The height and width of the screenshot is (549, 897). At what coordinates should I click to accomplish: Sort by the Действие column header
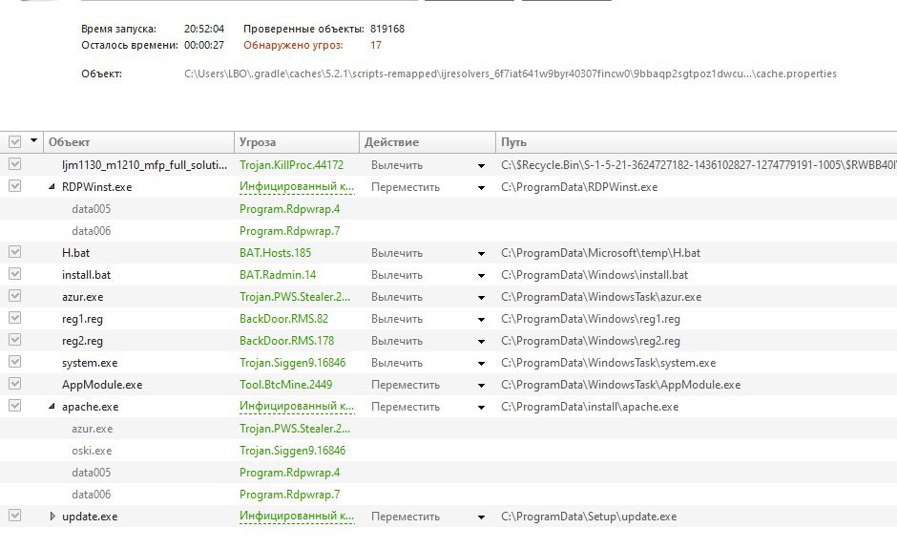tap(428, 142)
